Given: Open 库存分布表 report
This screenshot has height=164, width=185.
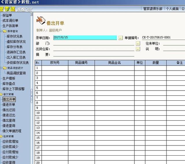Looking at the screenshot, I should point(14,47).
